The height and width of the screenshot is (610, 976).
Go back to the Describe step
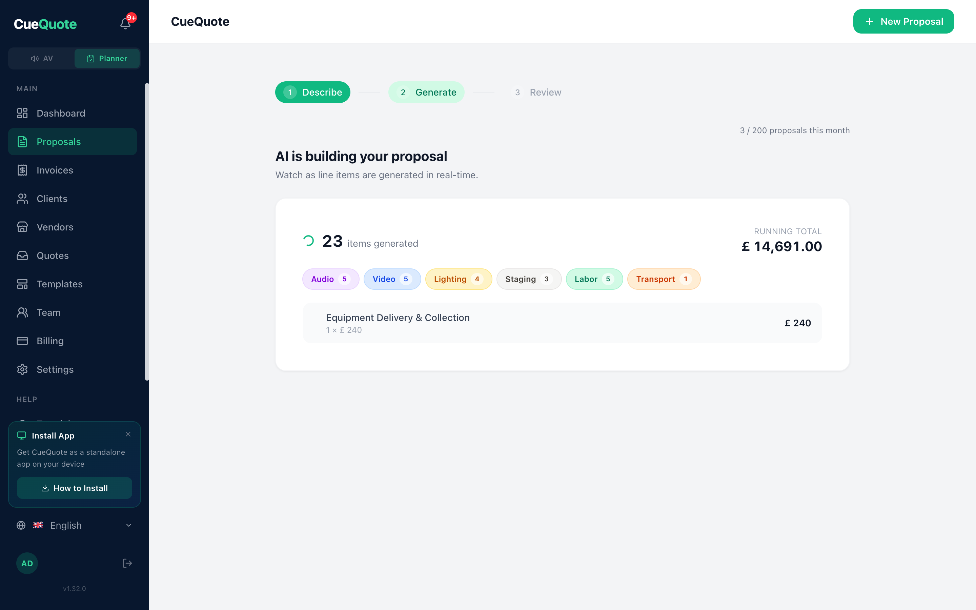pos(312,93)
